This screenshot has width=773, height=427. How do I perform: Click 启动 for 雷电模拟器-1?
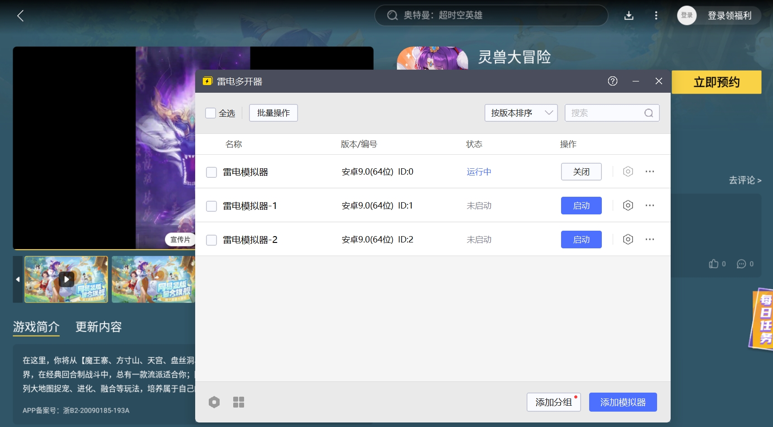coord(581,206)
